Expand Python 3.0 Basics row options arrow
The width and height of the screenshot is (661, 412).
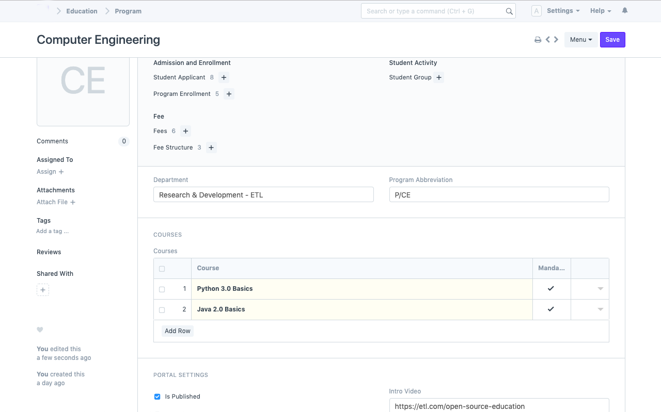click(x=600, y=289)
